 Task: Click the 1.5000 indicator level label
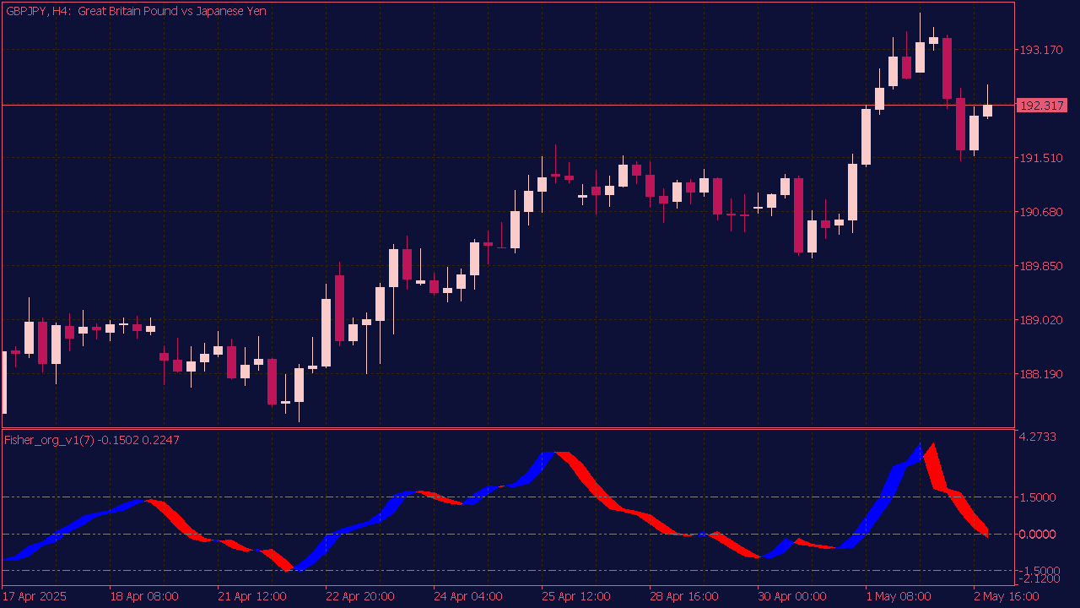coord(1038,497)
